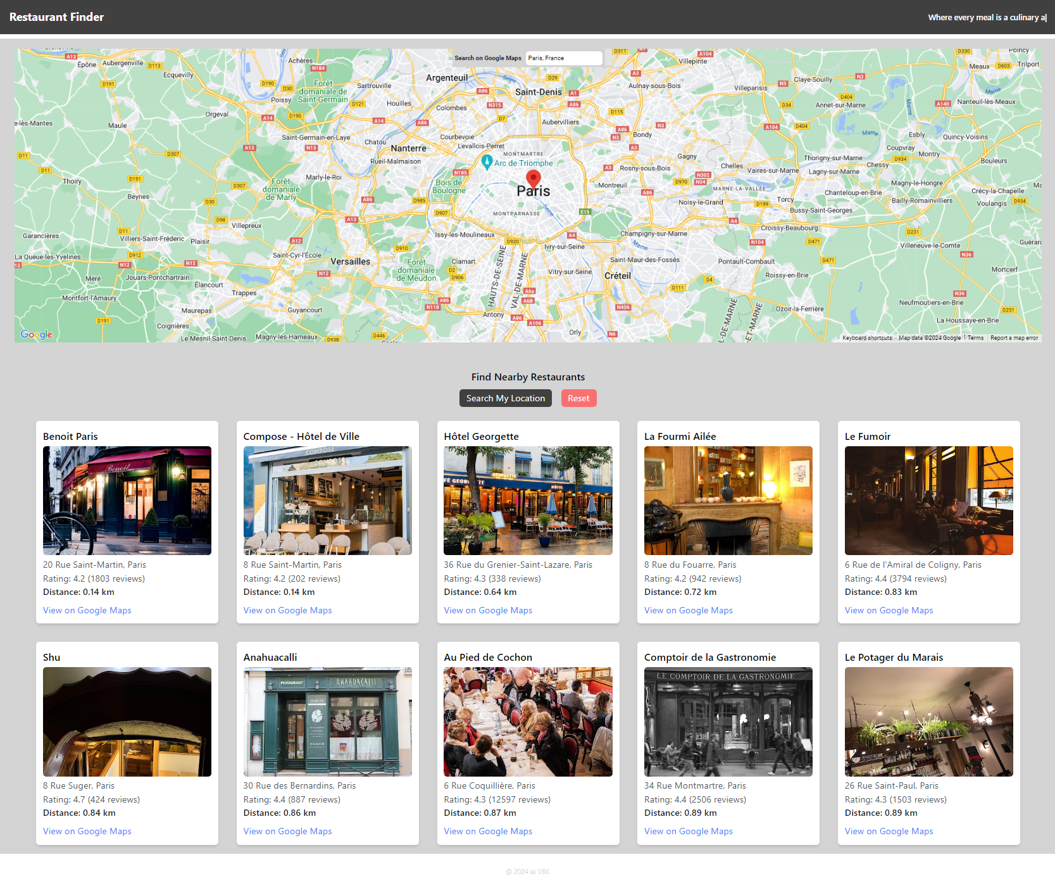Click the Compose - Hôtel de Ville photo

(x=328, y=501)
